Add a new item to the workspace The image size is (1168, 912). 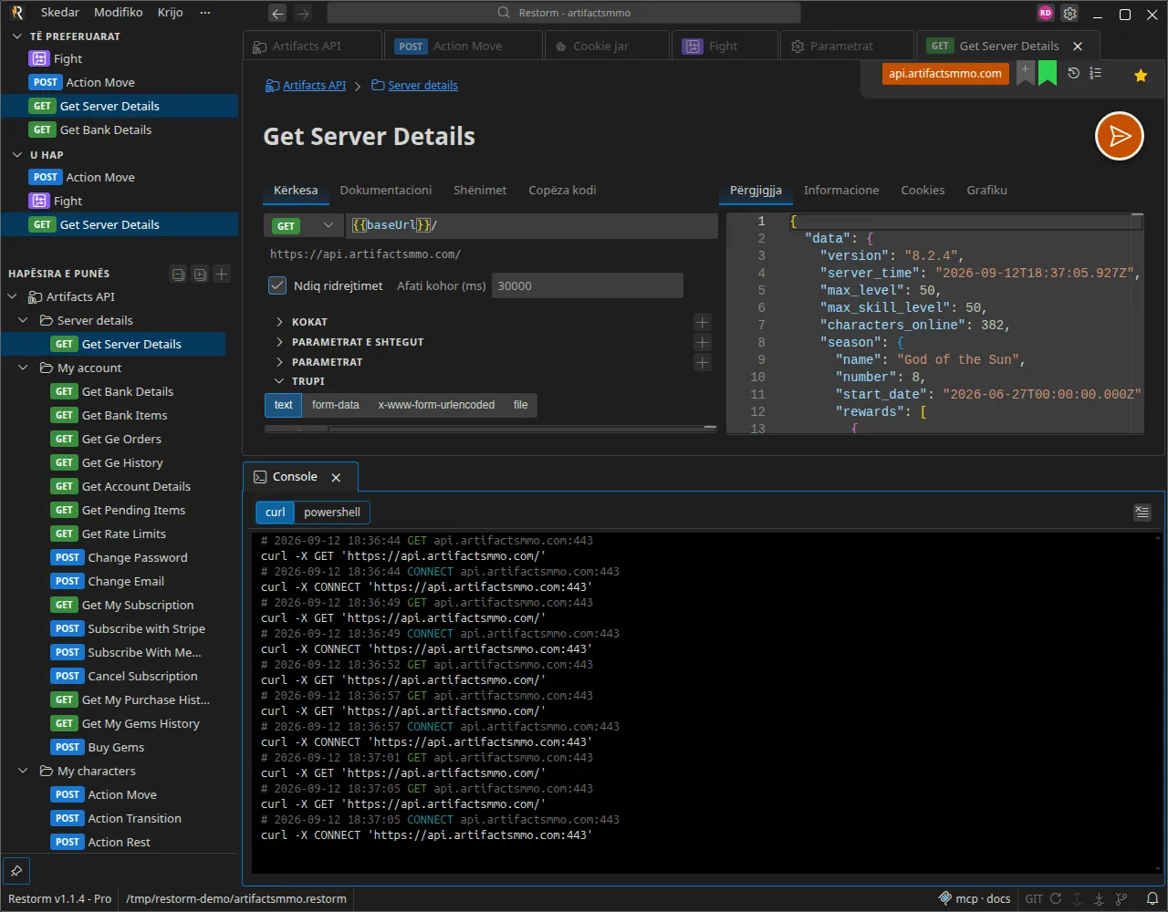[222, 274]
